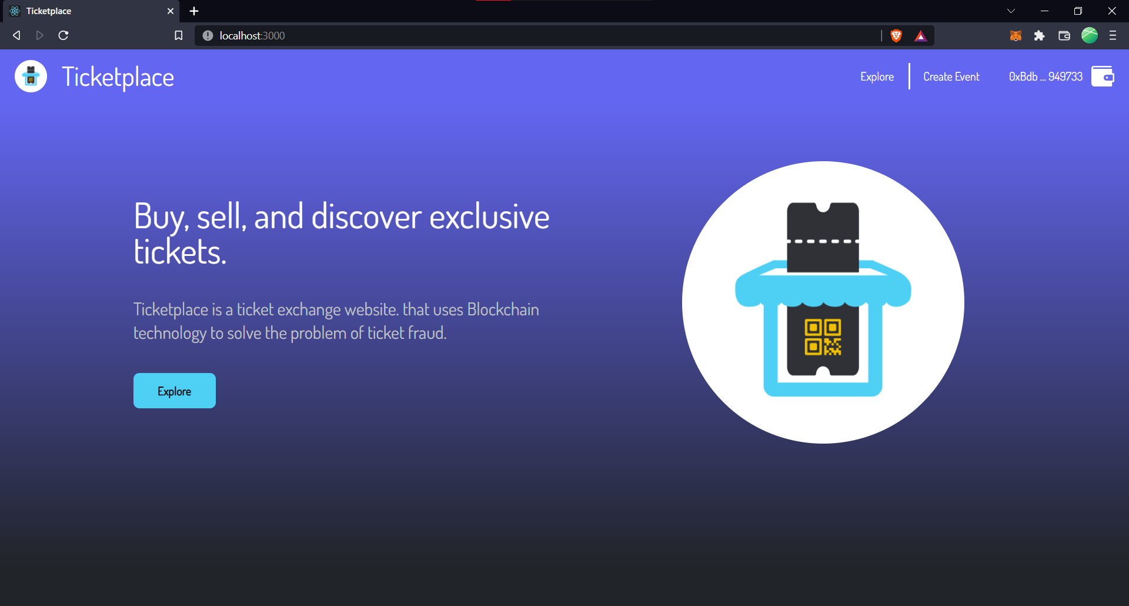Image resolution: width=1129 pixels, height=606 pixels.
Task: Open the Brave Rewards triangle icon
Action: coord(921,36)
